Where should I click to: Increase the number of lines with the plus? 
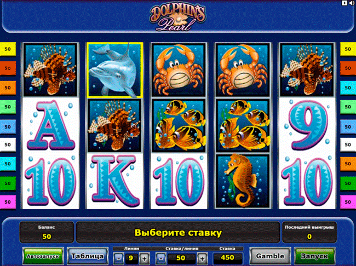click(145, 258)
